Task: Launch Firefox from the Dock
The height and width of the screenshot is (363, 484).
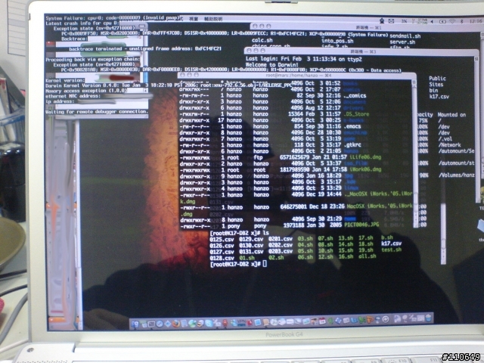Action: coord(175,324)
